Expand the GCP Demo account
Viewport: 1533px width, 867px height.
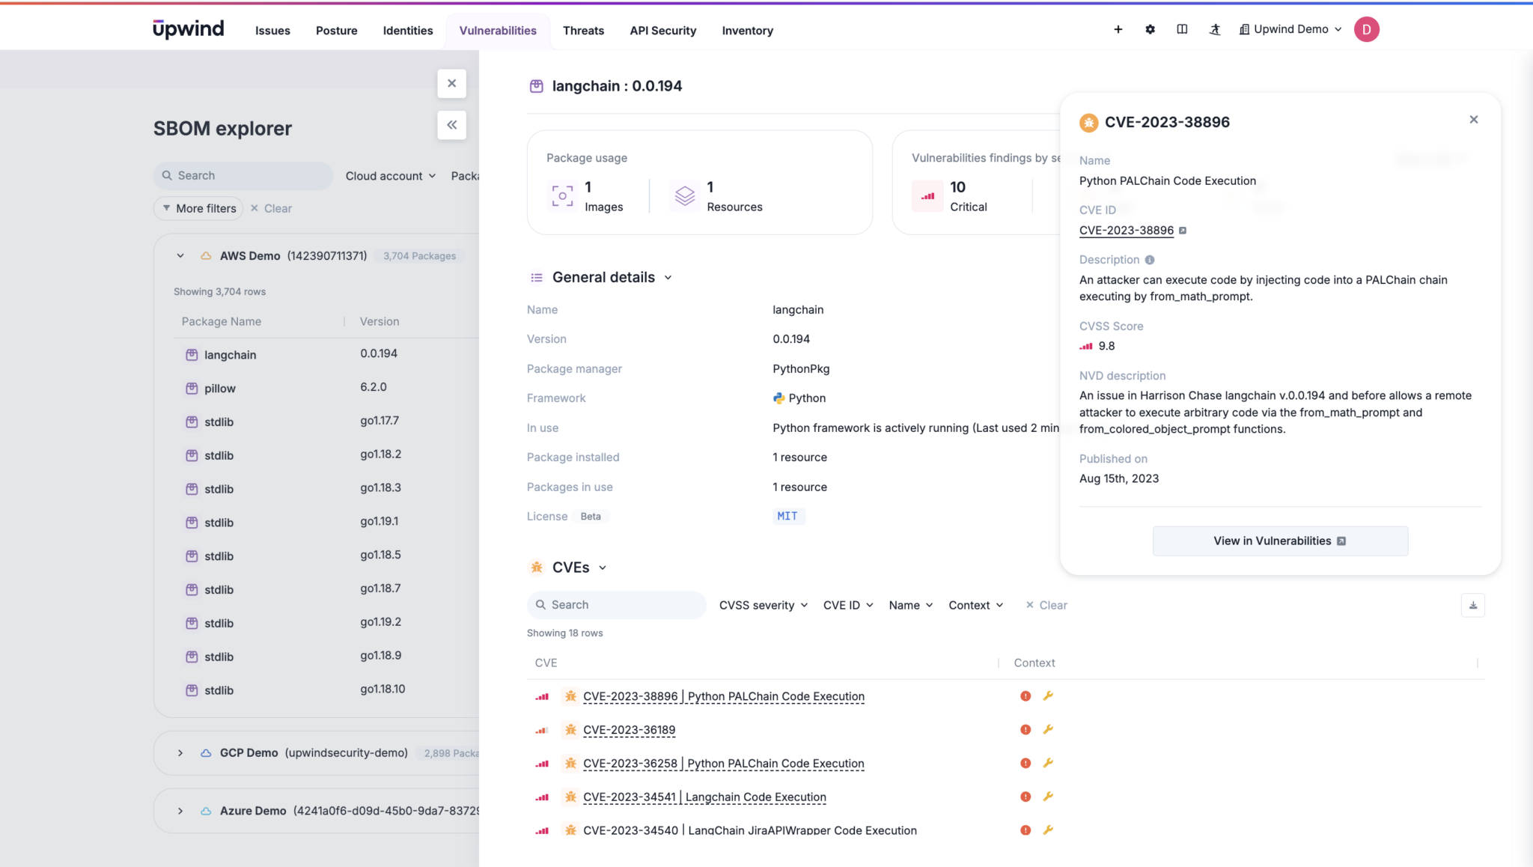click(x=180, y=752)
